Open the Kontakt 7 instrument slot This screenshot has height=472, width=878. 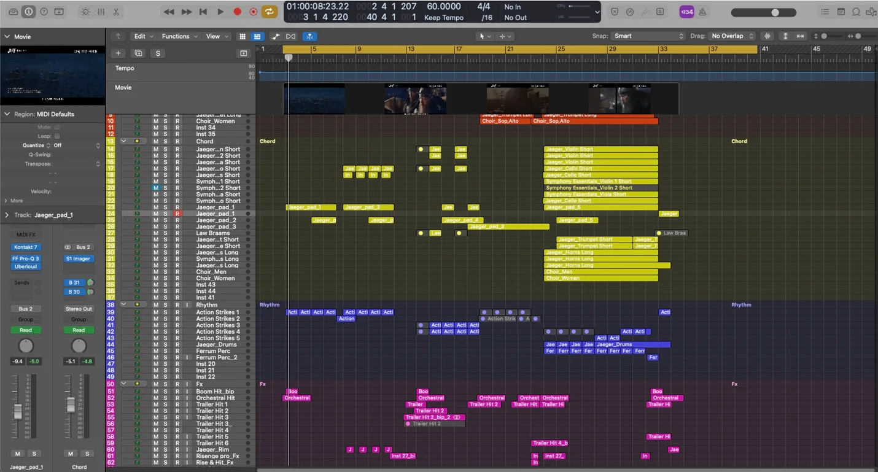pos(26,247)
